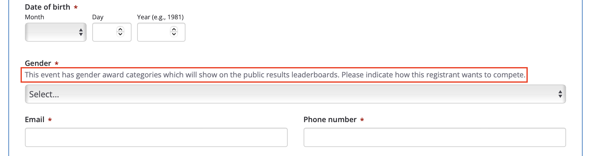Click the up/down arrows on Month select
The image size is (591, 156).
81,32
